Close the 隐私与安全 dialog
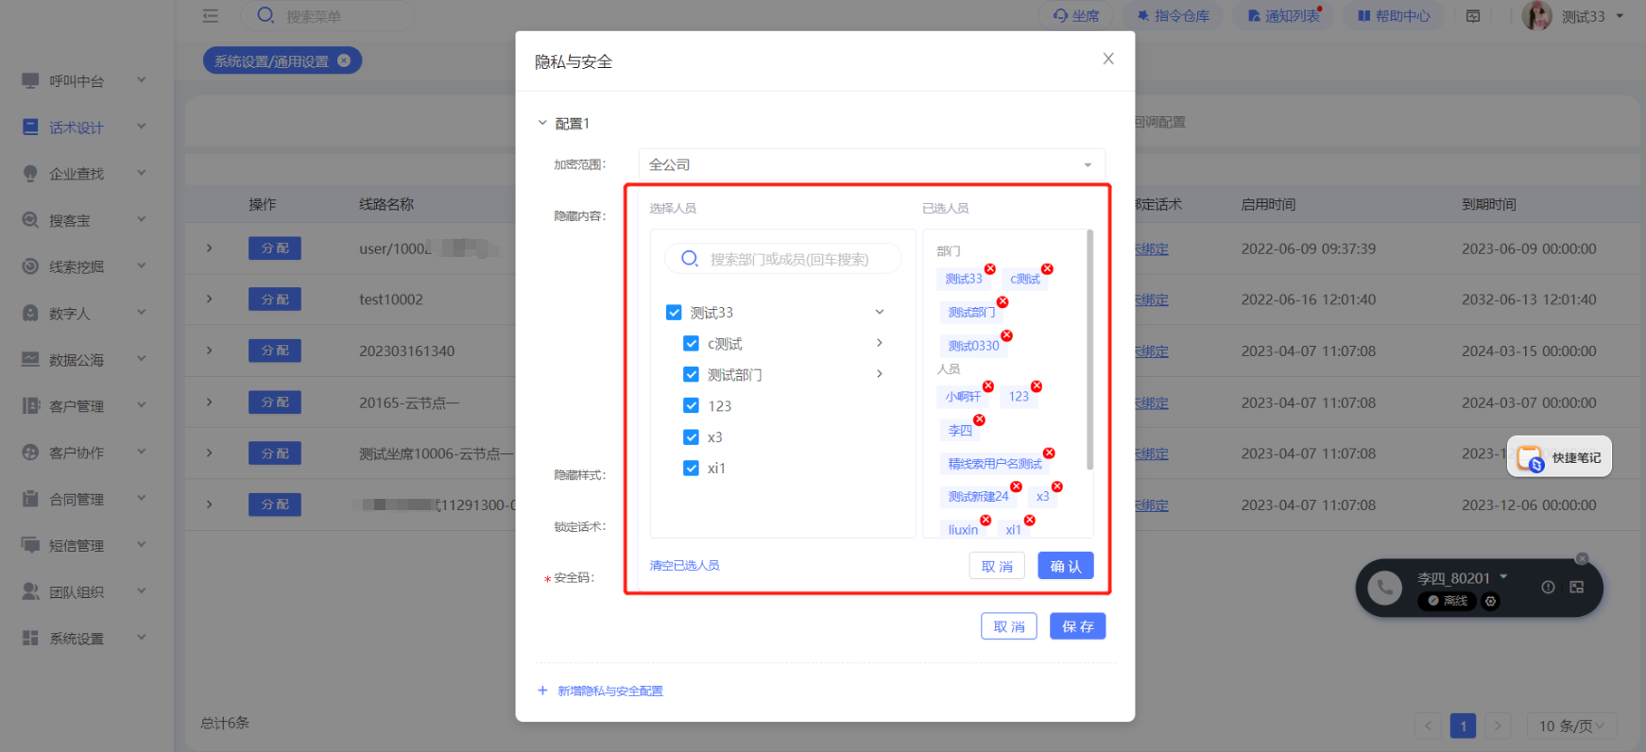The height and width of the screenshot is (752, 1646). pos(1108,59)
